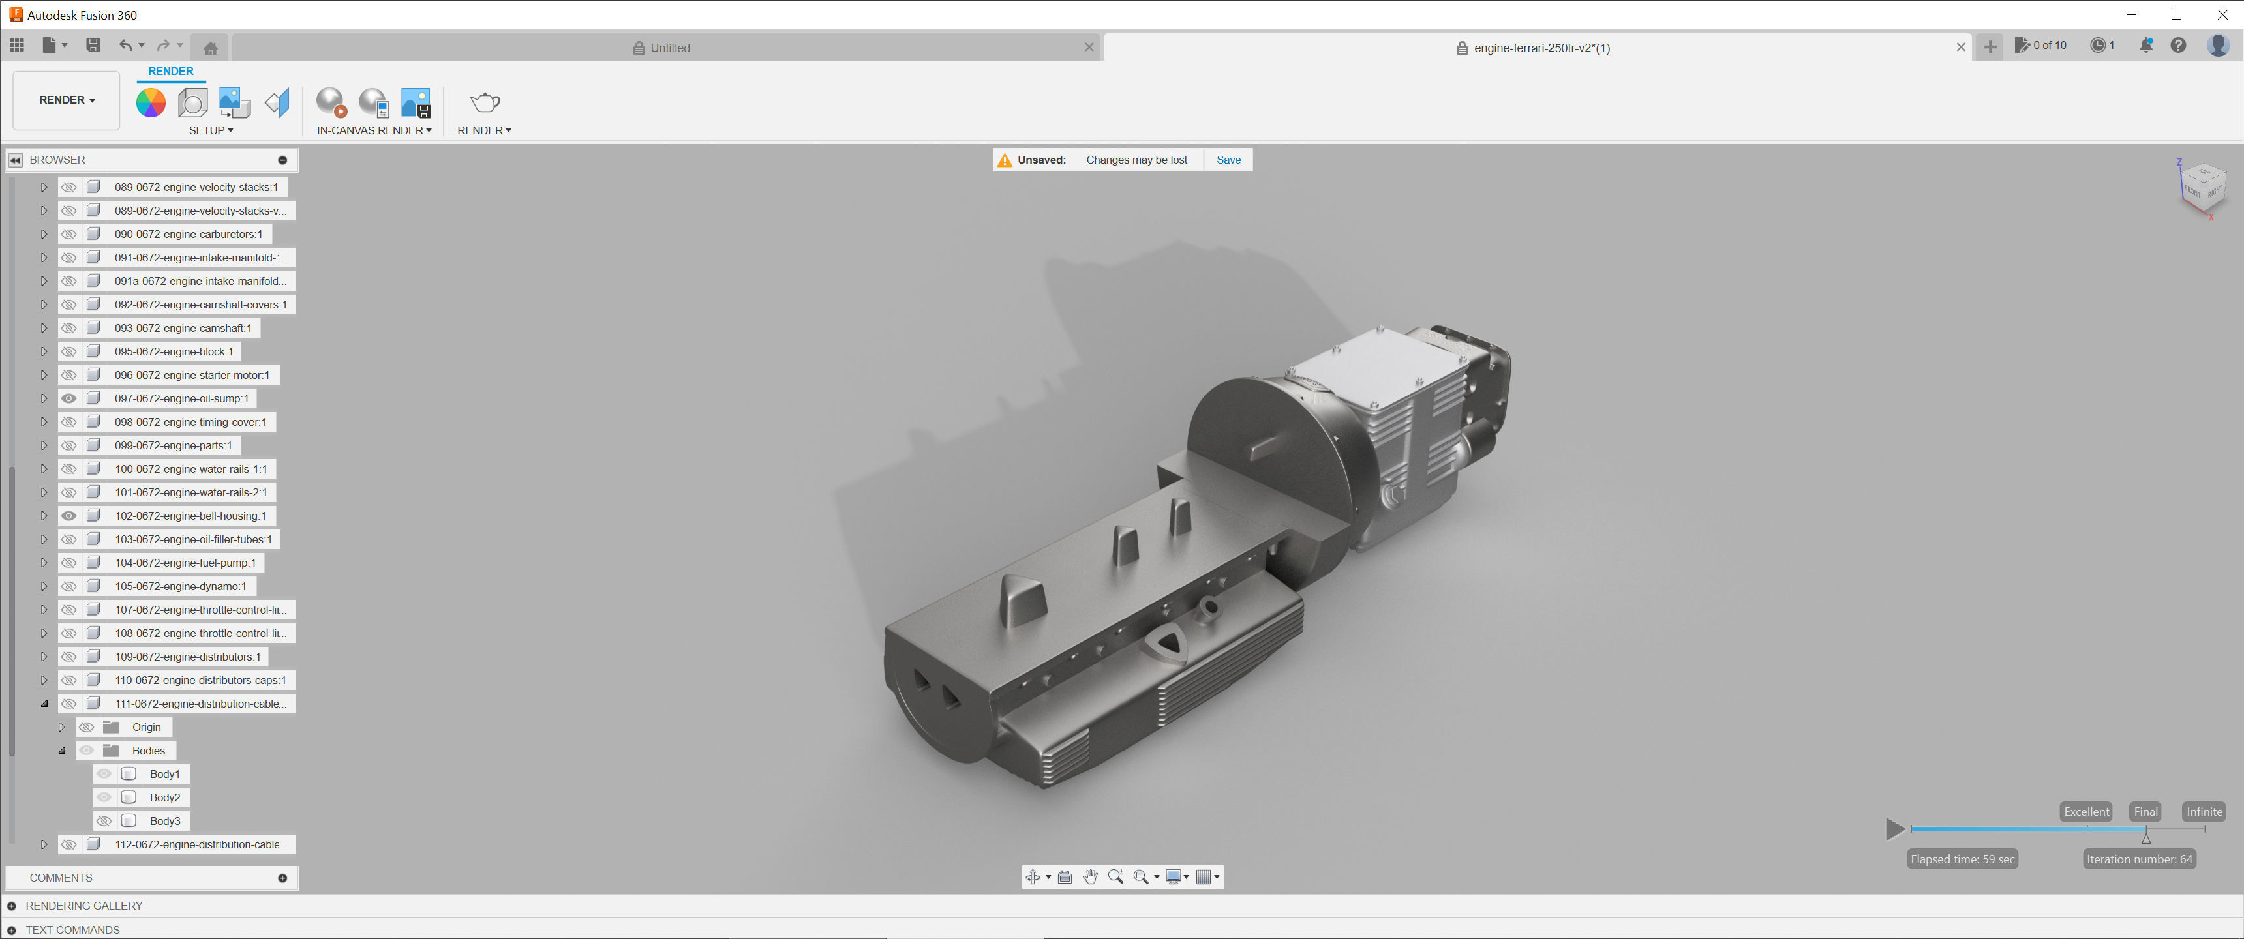This screenshot has width=2244, height=939.
Task: Collapse the Bodies folder
Action: tap(62, 751)
